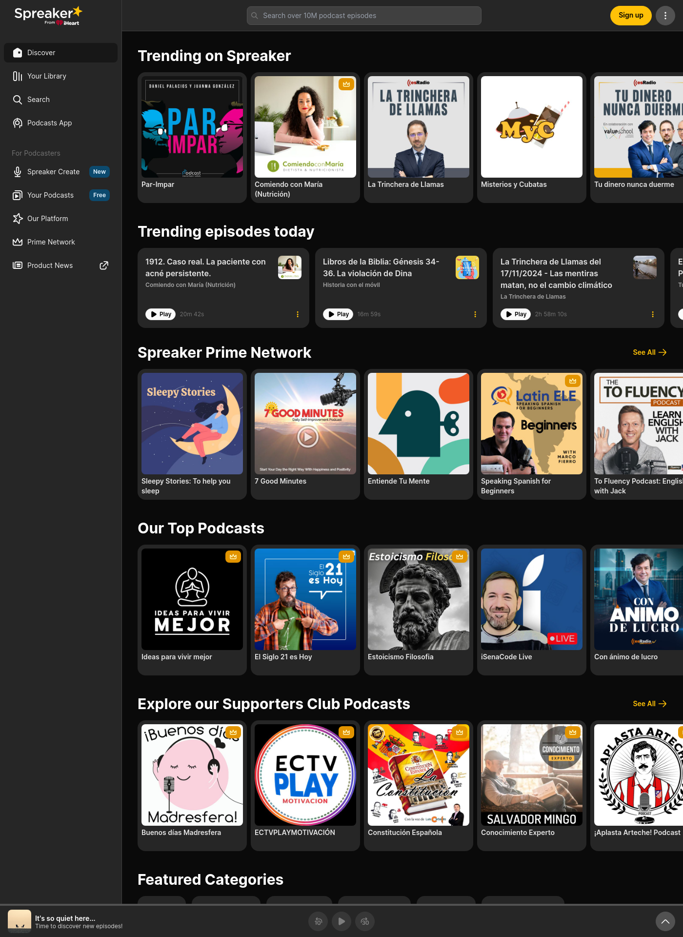Open episode artwork for Libros de la Biblia
The width and height of the screenshot is (683, 937).
tap(467, 267)
